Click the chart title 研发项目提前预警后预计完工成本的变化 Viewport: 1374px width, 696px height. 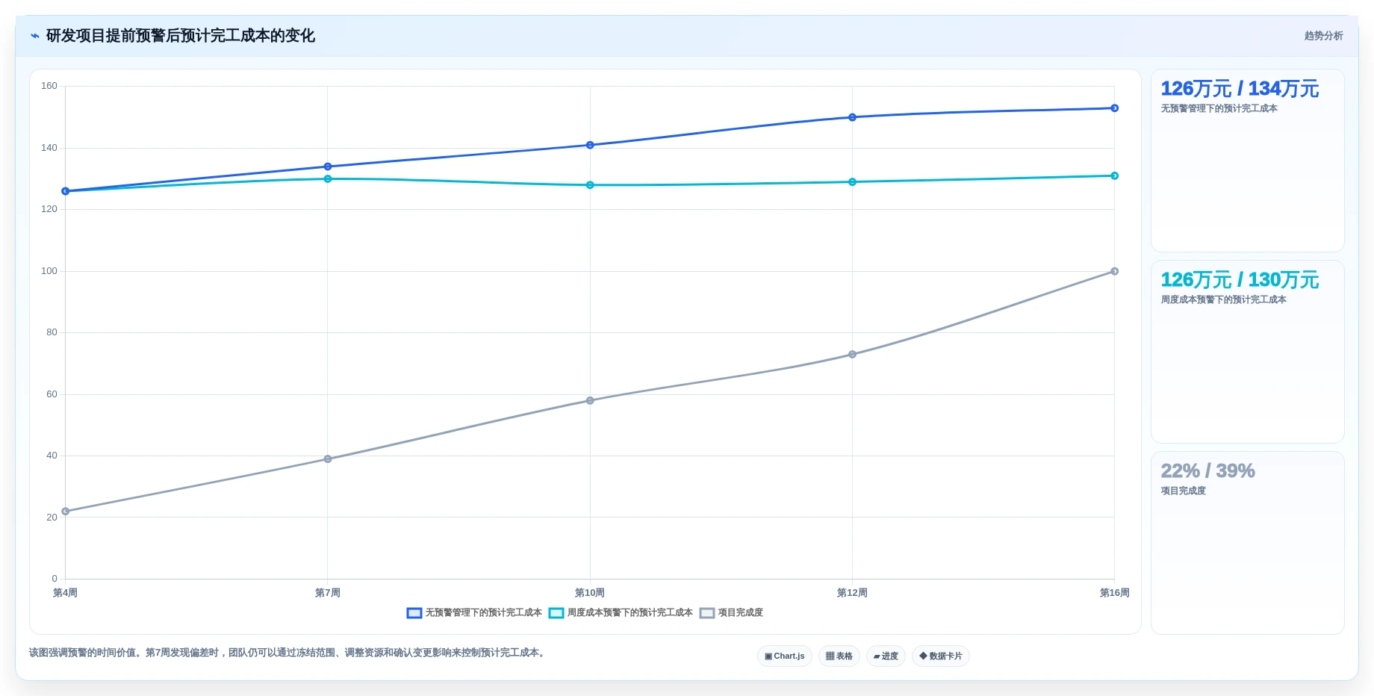tap(181, 36)
